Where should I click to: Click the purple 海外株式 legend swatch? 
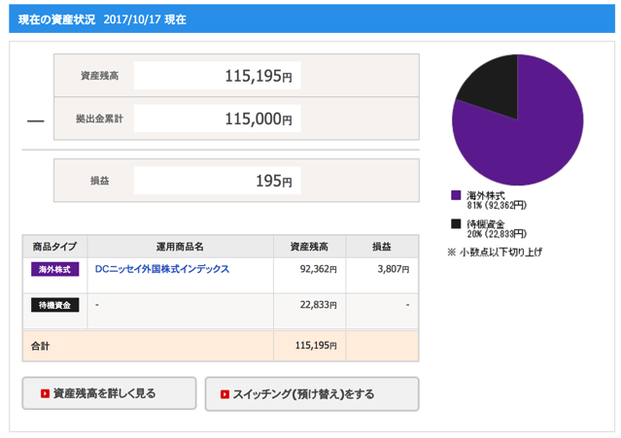[456, 195]
